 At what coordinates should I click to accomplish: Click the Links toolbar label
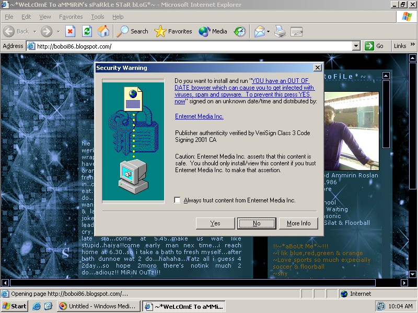pos(400,46)
